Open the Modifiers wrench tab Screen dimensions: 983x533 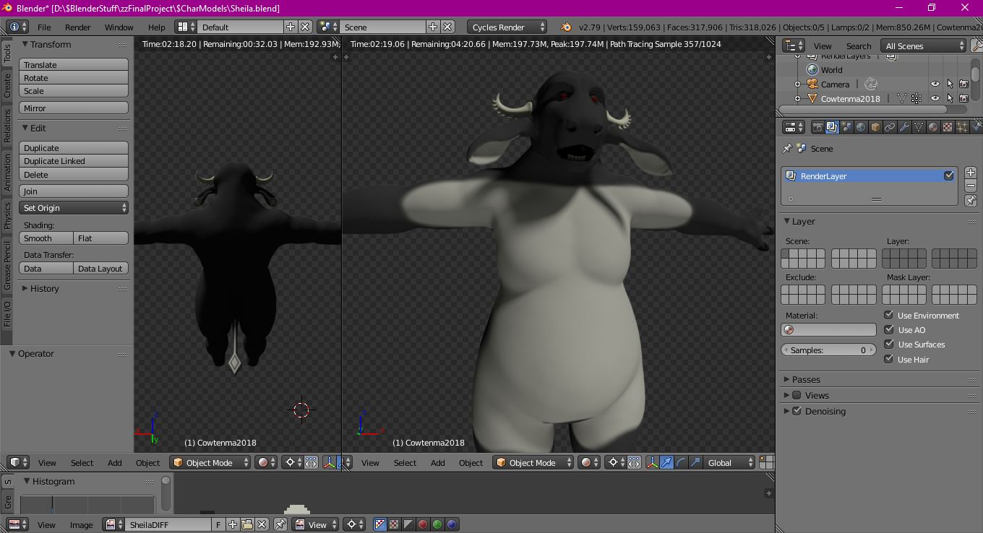904,127
